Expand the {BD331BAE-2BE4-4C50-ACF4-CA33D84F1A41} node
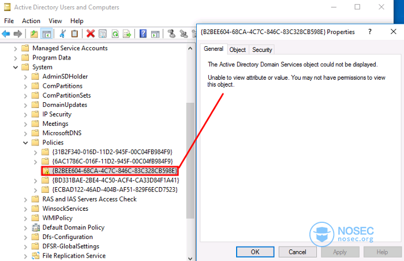404x261 pixels. (x=36, y=181)
